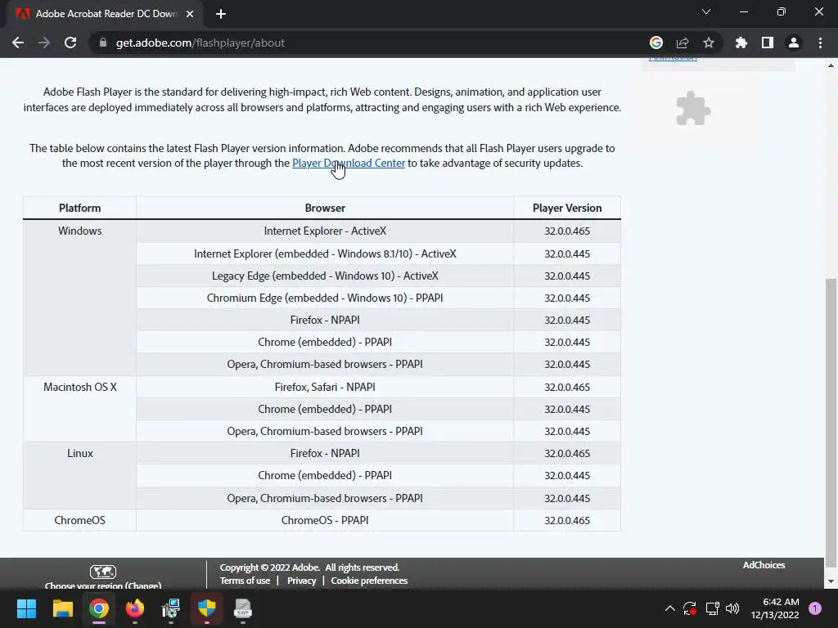The height and width of the screenshot is (628, 838).
Task: Open File Explorer from taskbar
Action: [62, 608]
